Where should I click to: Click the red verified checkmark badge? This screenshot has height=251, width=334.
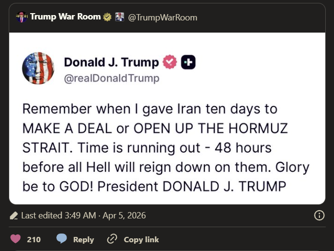click(170, 62)
